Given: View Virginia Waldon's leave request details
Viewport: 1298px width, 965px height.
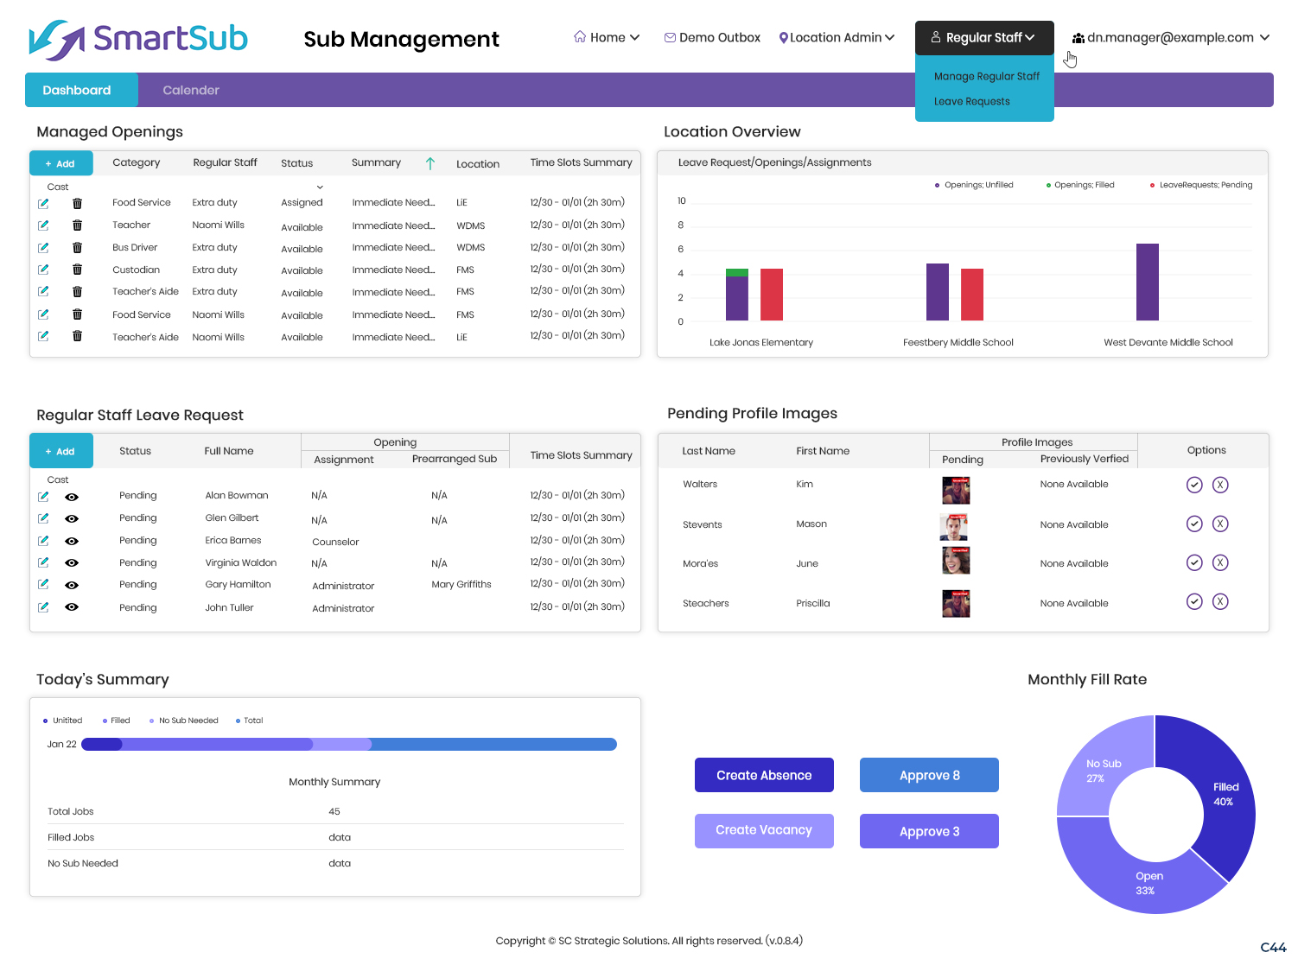Looking at the screenshot, I should [72, 562].
